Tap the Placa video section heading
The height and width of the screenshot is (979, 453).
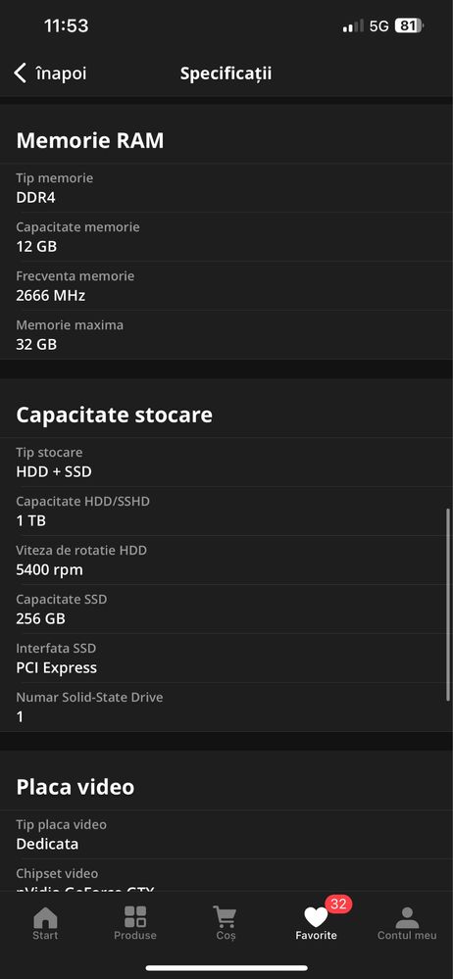[75, 787]
